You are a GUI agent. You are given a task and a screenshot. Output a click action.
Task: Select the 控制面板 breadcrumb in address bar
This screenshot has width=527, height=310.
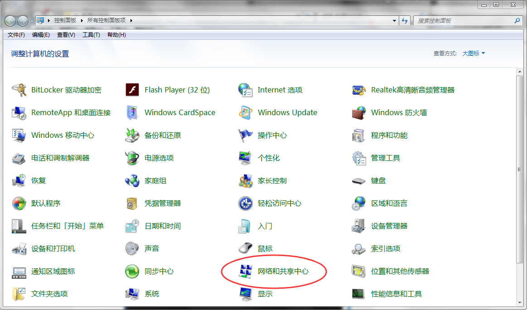click(65, 20)
